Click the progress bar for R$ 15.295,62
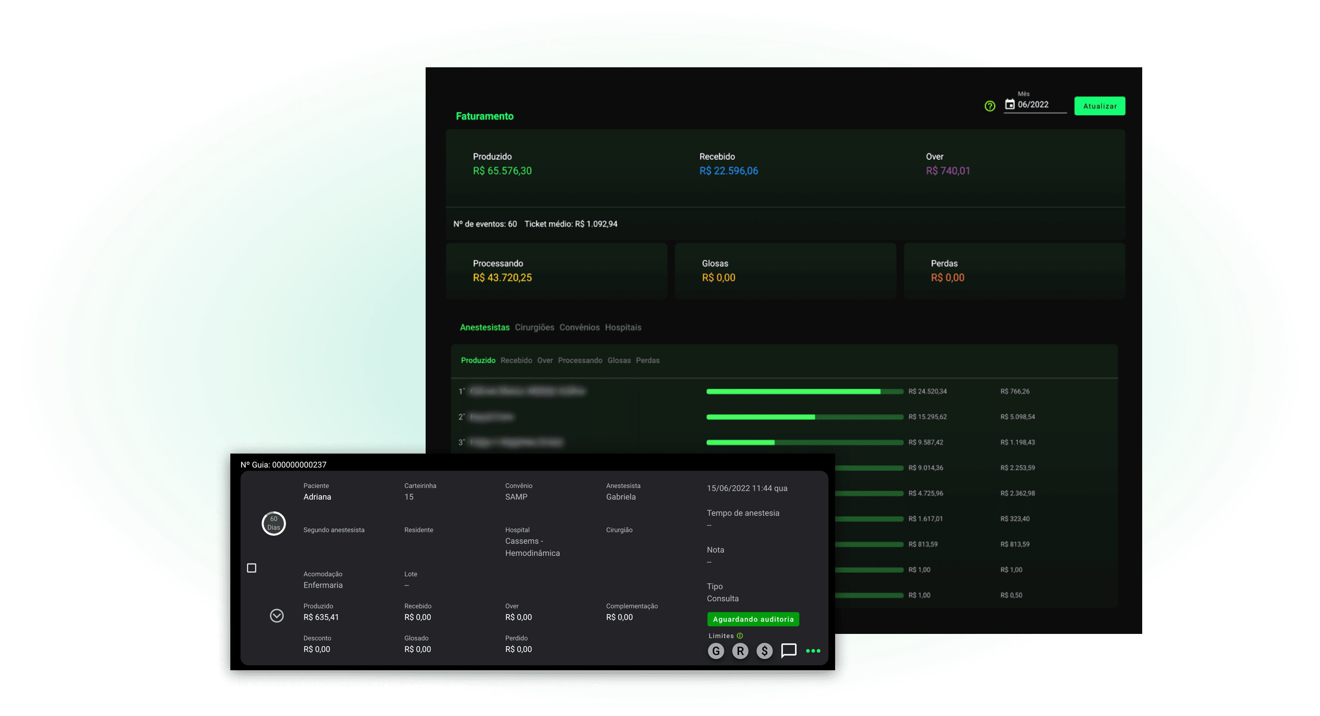 click(805, 417)
